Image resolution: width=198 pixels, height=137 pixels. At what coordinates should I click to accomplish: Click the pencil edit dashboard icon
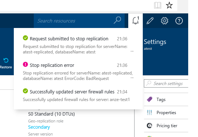pos(150,21)
